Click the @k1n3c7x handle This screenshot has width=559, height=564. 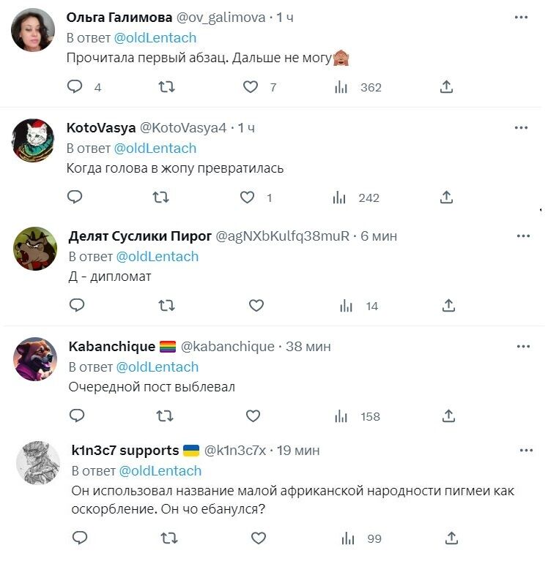[234, 451]
